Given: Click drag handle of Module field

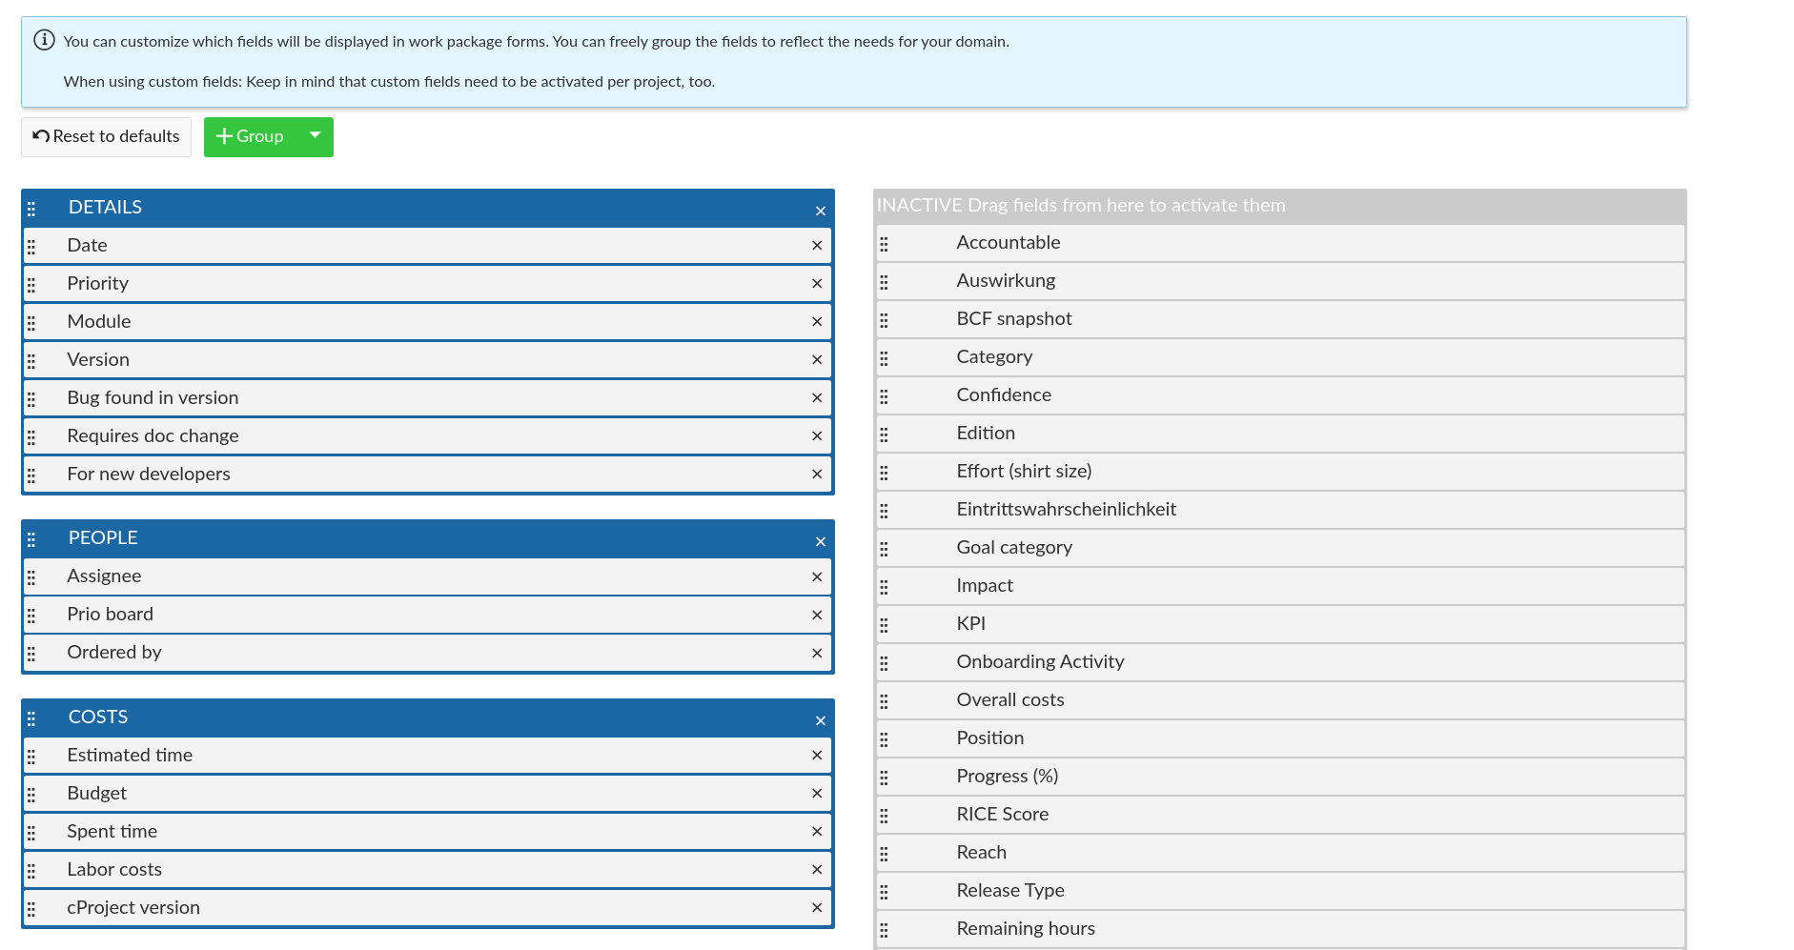Looking at the screenshot, I should pyautogui.click(x=31, y=323).
